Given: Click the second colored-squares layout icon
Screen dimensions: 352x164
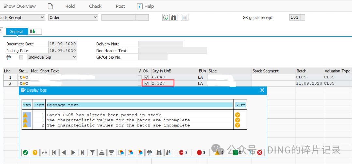Looking at the screenshot, I should pos(130,153).
